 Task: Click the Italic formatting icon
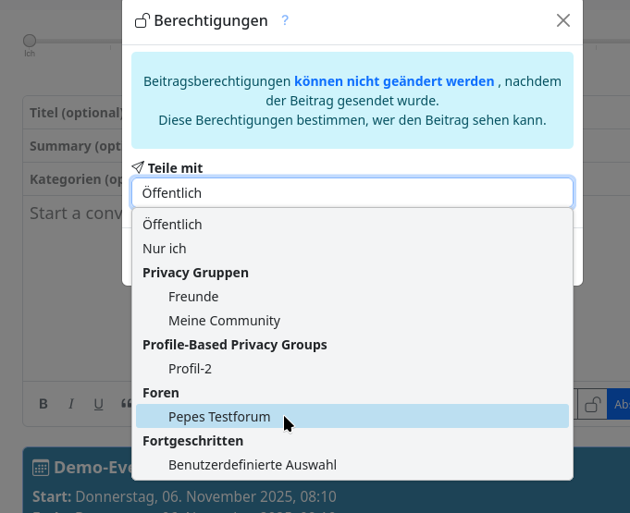[x=71, y=404]
